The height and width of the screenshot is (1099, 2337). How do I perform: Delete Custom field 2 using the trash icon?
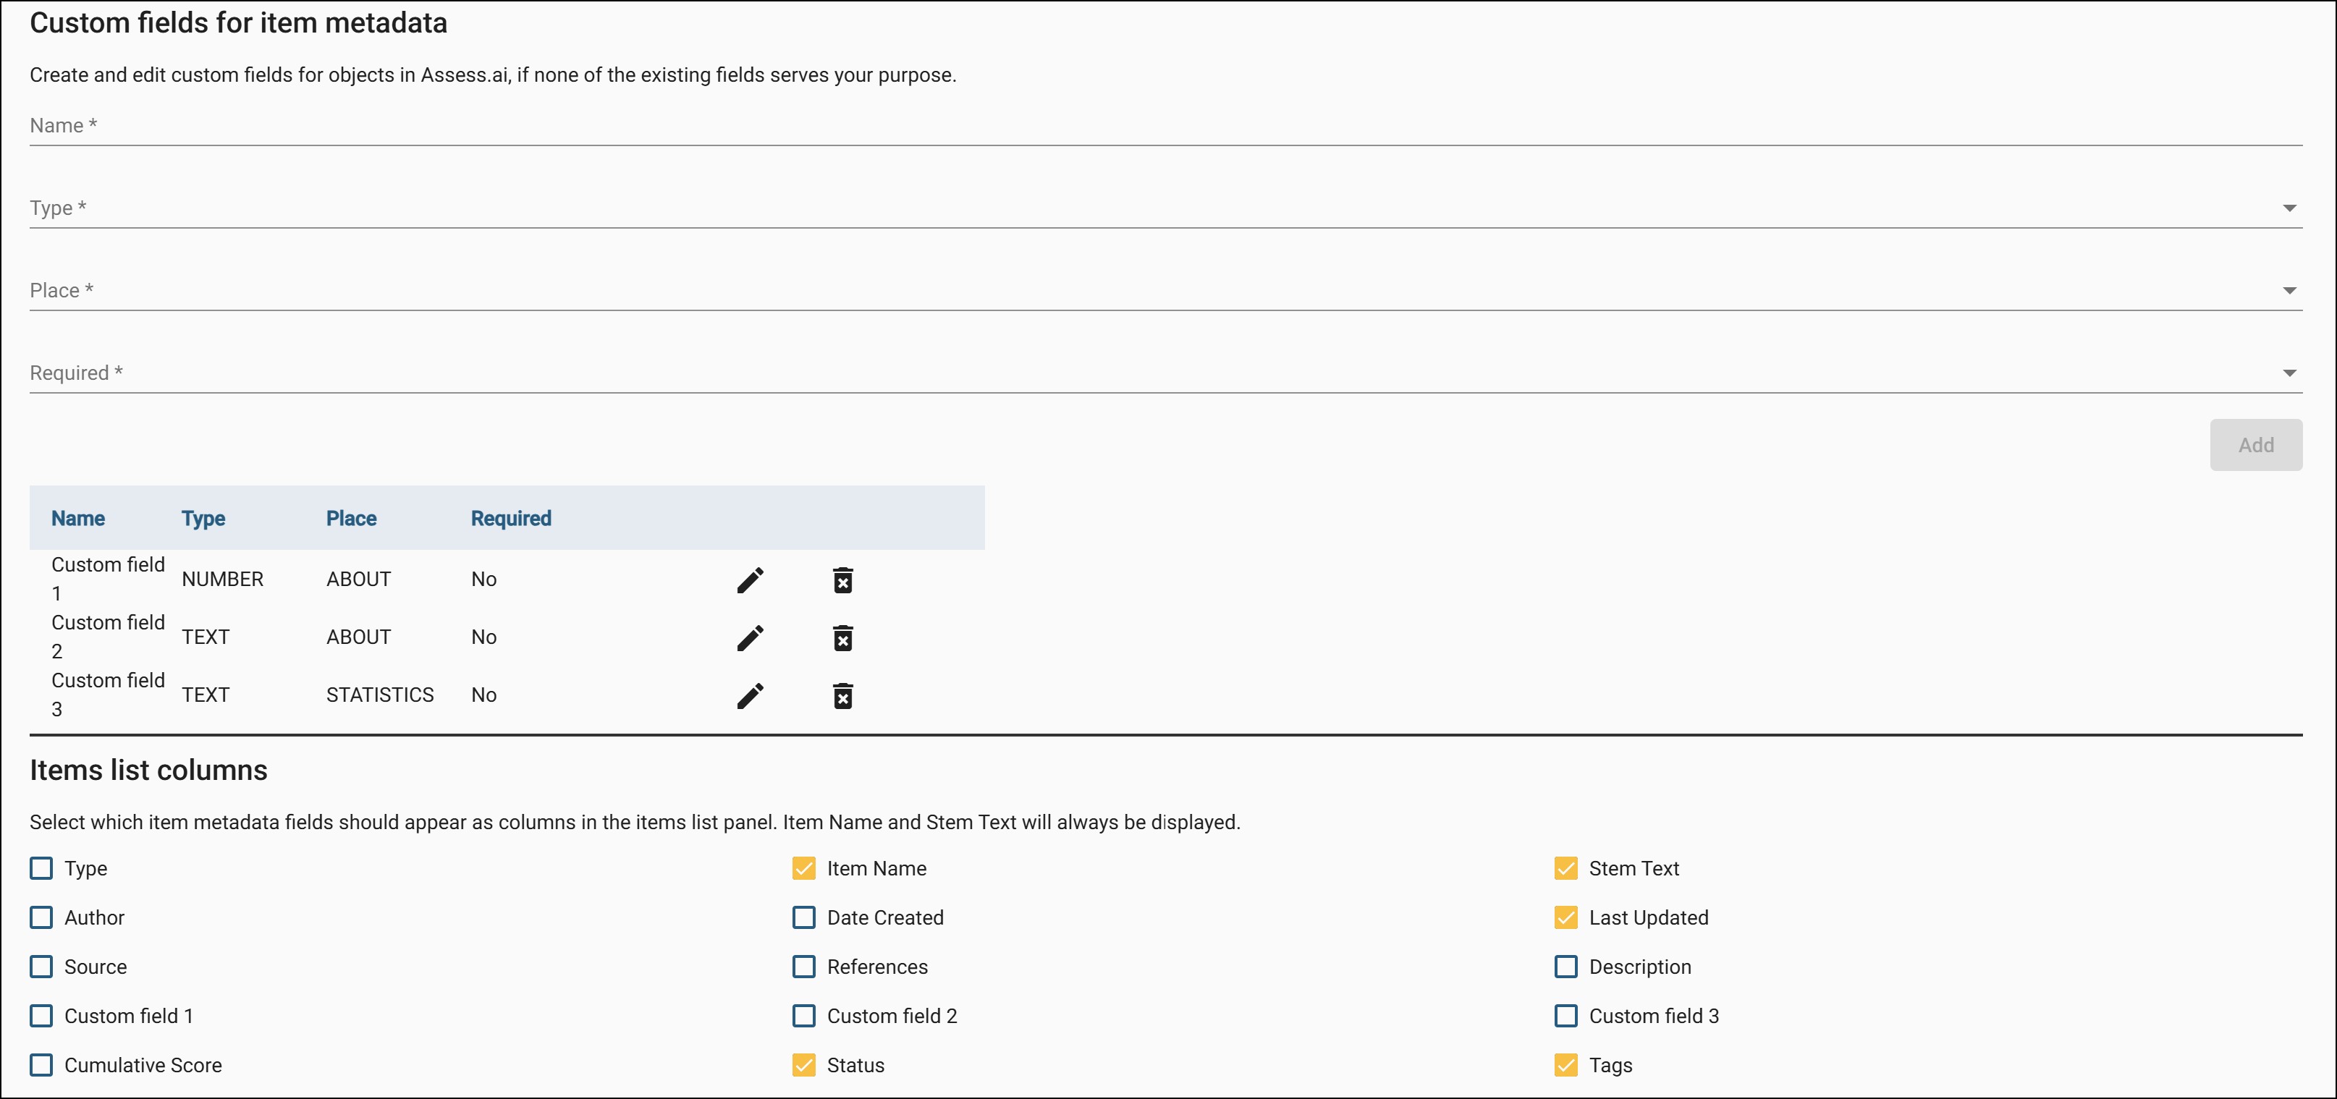(x=842, y=637)
